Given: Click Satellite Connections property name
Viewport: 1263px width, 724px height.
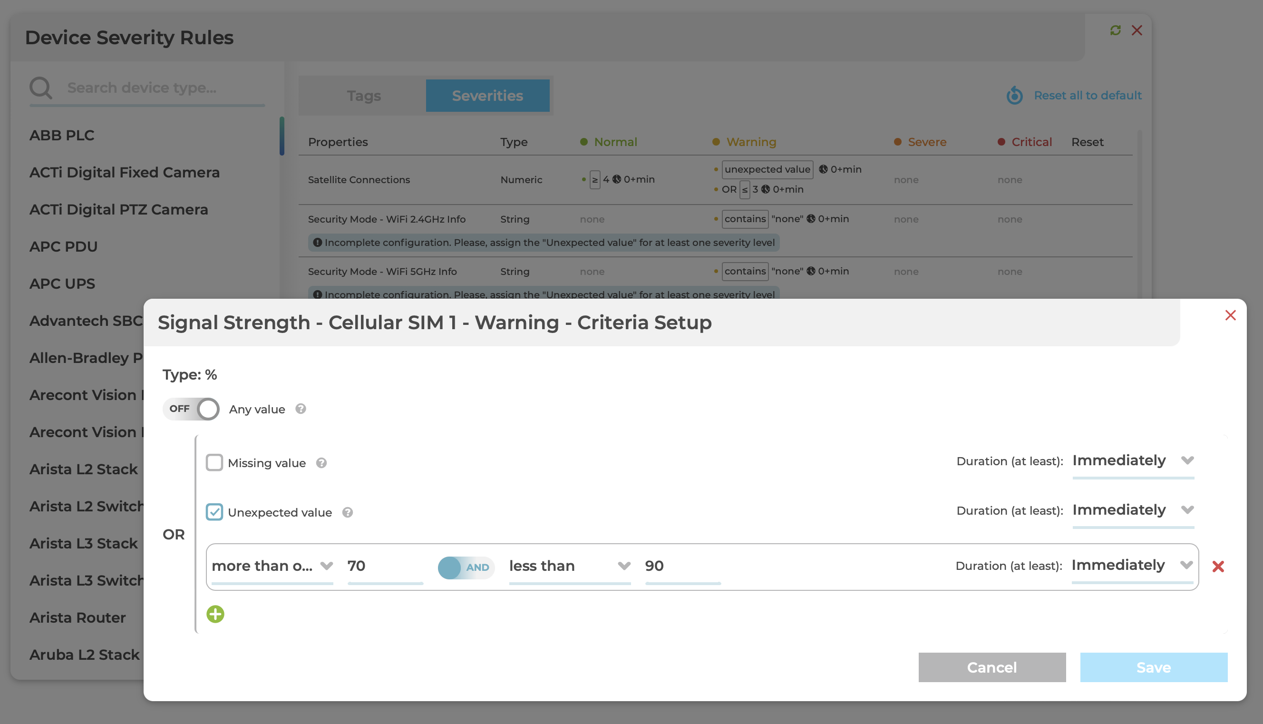Looking at the screenshot, I should 359,179.
